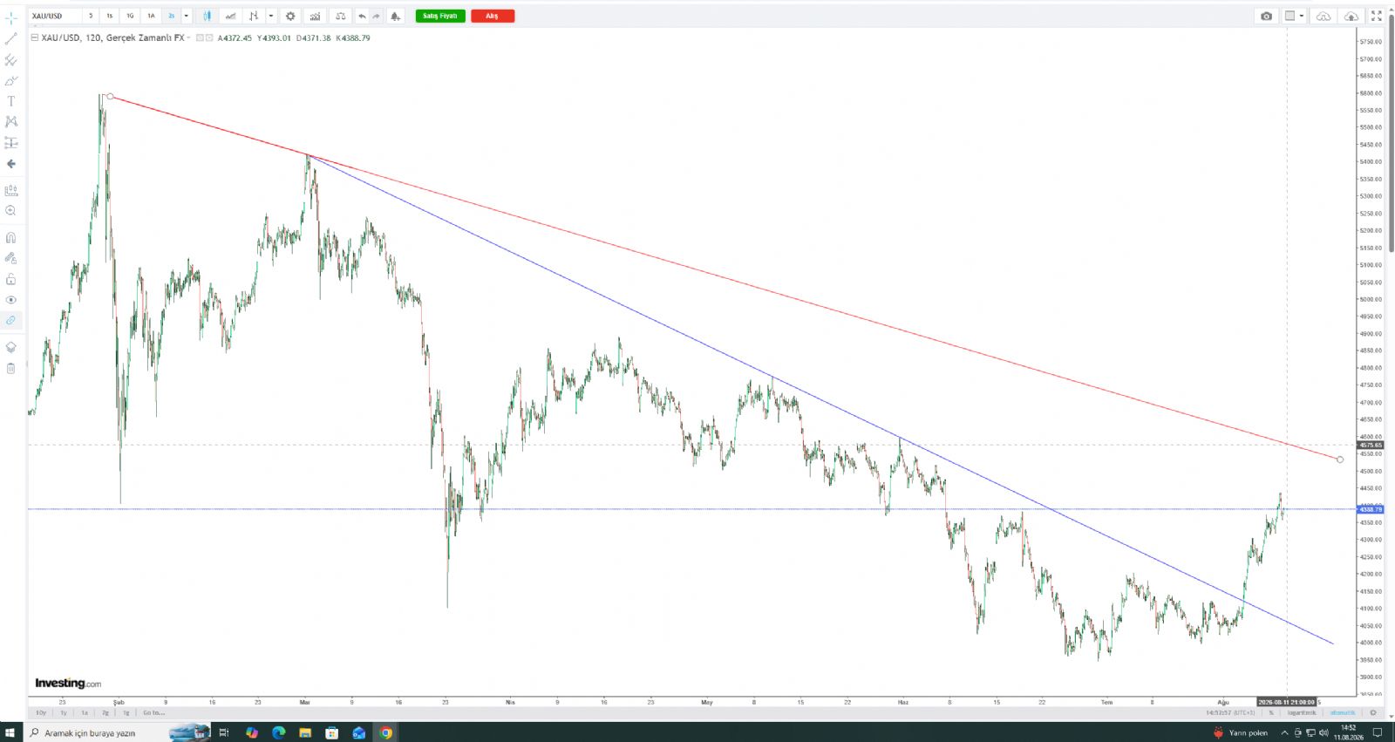Toggle lock all drawing tools

point(10,279)
